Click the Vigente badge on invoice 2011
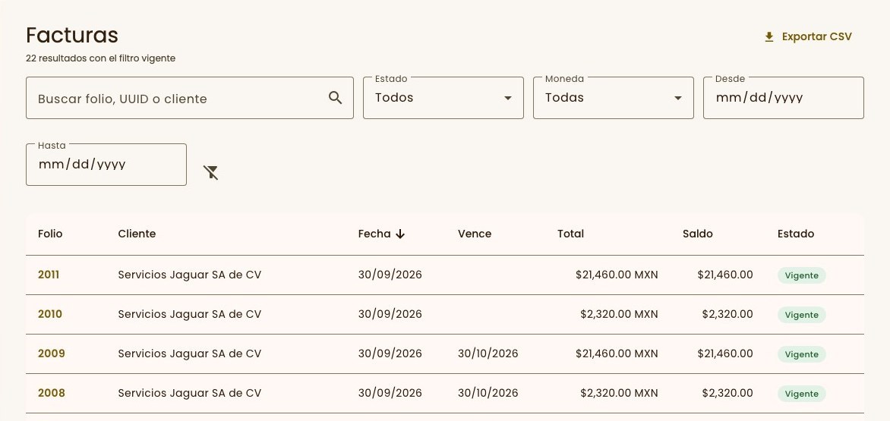Viewport: 890px width, 421px height. point(801,275)
